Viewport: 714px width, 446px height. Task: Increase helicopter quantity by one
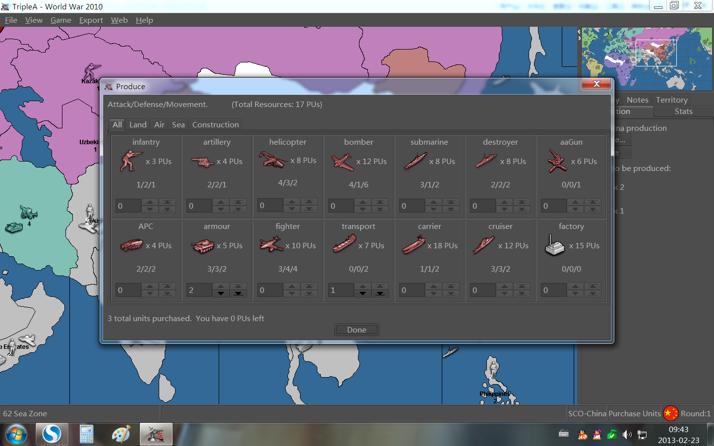coord(292,202)
